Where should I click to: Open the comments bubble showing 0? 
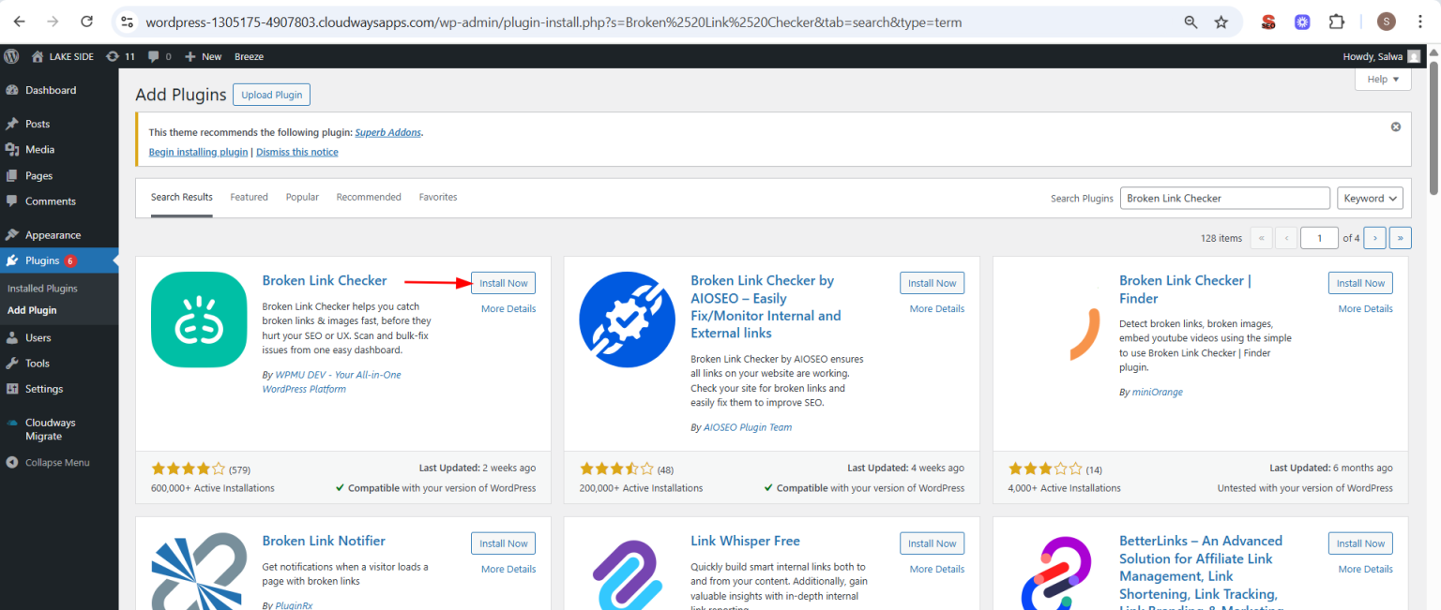pos(159,56)
